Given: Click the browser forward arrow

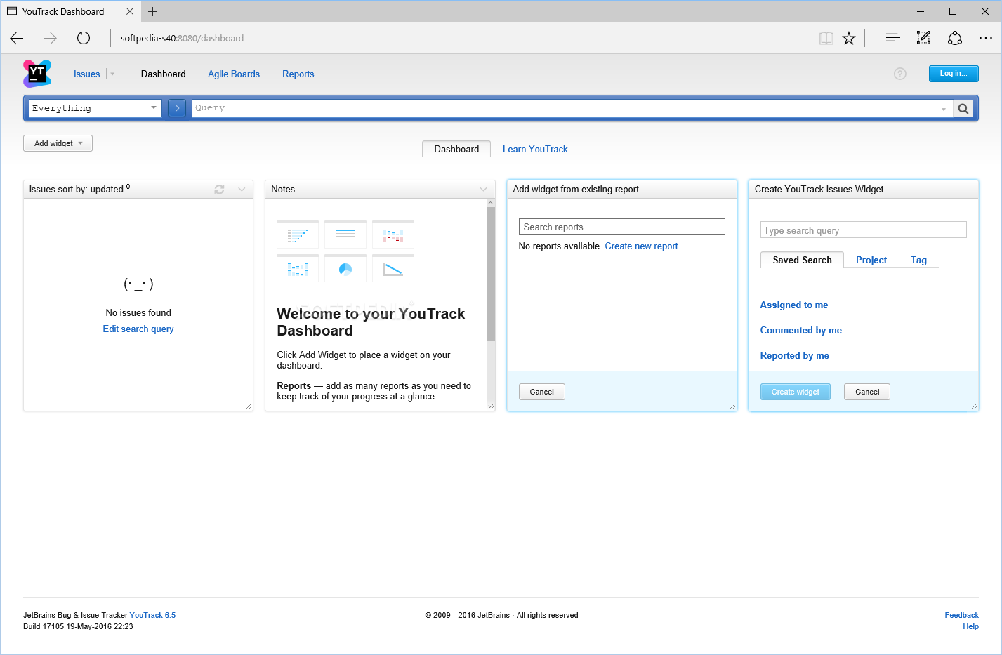Looking at the screenshot, I should [x=50, y=38].
